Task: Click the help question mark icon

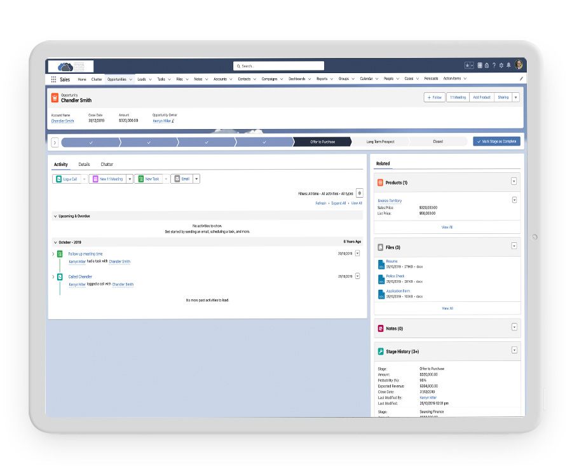Action: [x=494, y=65]
